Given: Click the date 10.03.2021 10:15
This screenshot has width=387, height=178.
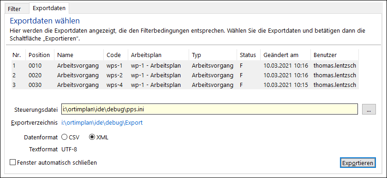Looking at the screenshot, I should 286,85.
